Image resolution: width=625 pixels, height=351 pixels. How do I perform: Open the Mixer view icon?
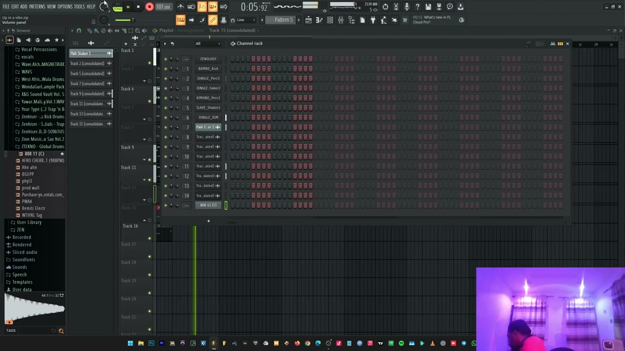(341, 20)
